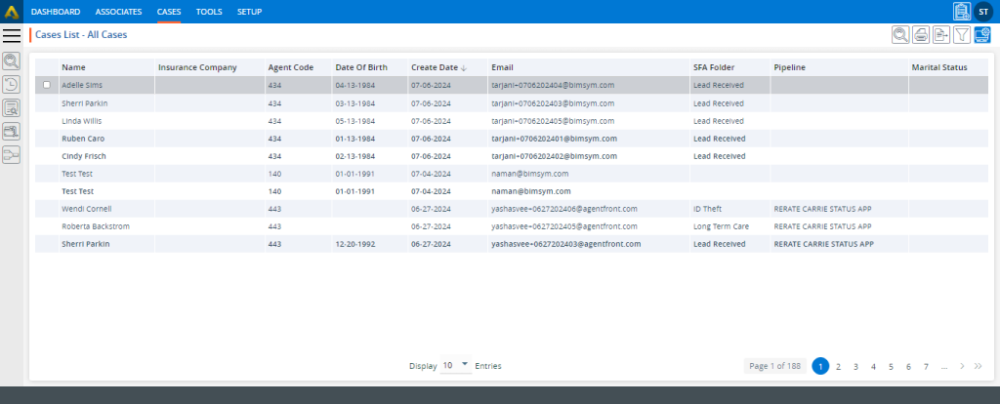Open the Wendi Cornell case row
Viewport: 1000px width, 404px height.
click(x=87, y=209)
